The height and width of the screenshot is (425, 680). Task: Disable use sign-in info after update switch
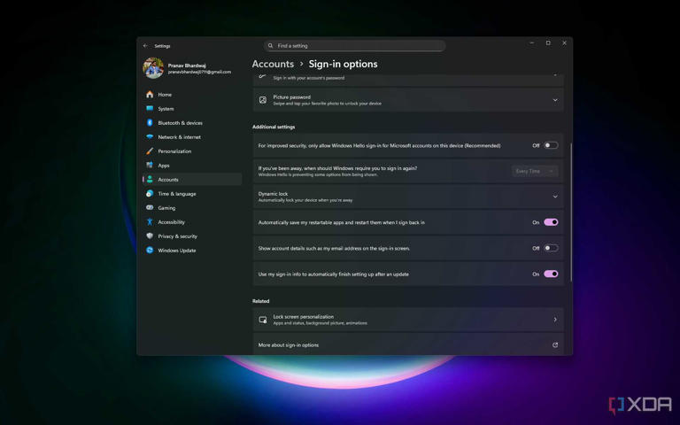click(x=551, y=274)
